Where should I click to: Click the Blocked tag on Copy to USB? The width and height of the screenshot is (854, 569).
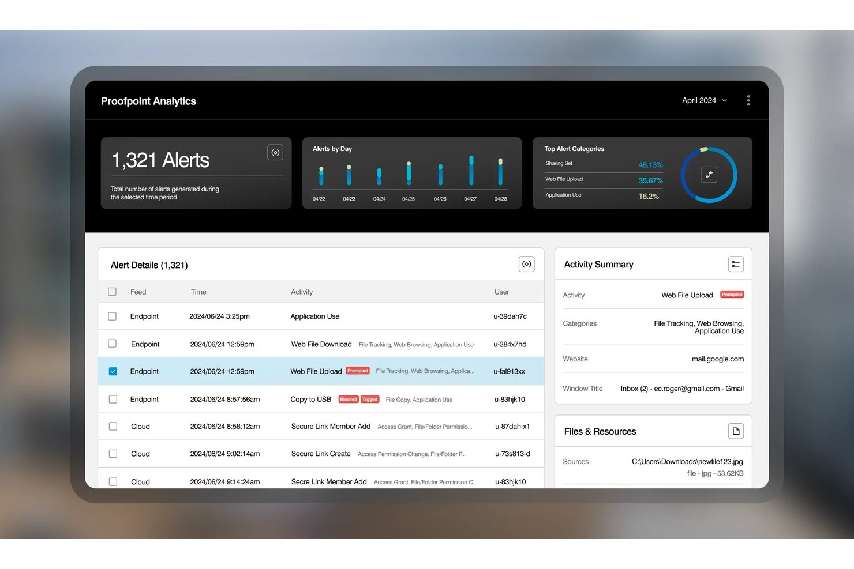(x=349, y=399)
